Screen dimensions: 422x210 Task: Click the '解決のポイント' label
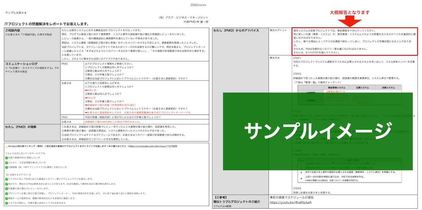(x=278, y=30)
